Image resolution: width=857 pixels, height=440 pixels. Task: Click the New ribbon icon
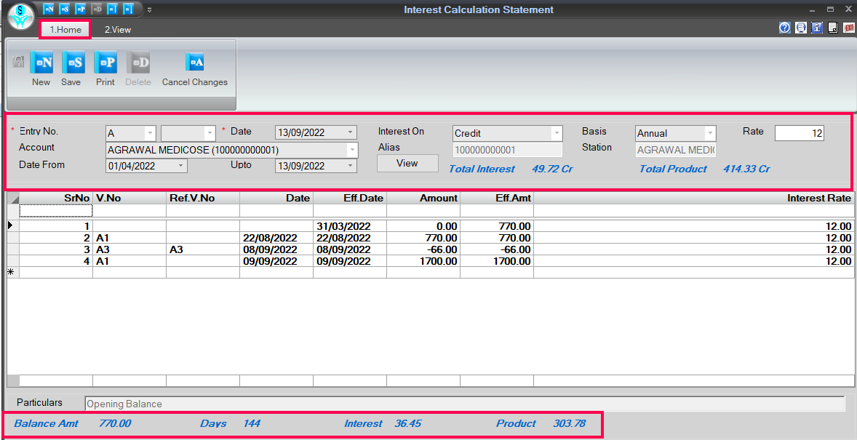click(41, 63)
